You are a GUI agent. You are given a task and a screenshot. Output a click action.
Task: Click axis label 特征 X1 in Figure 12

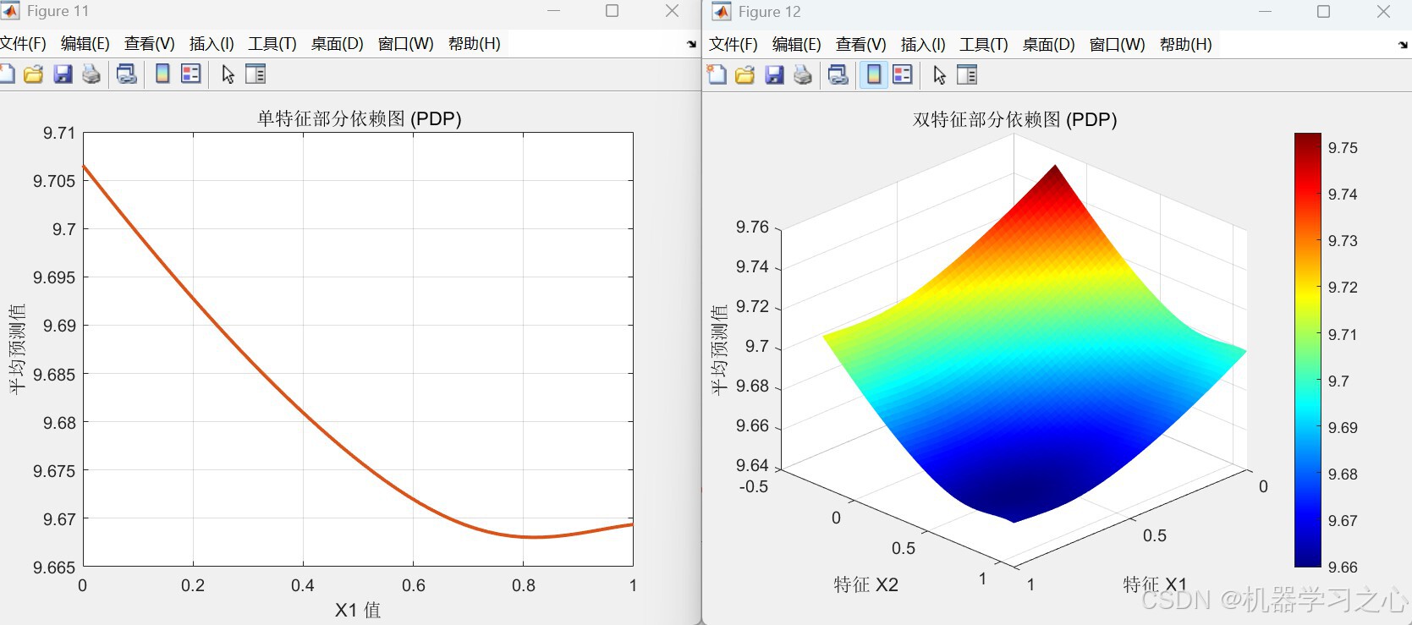(1155, 584)
